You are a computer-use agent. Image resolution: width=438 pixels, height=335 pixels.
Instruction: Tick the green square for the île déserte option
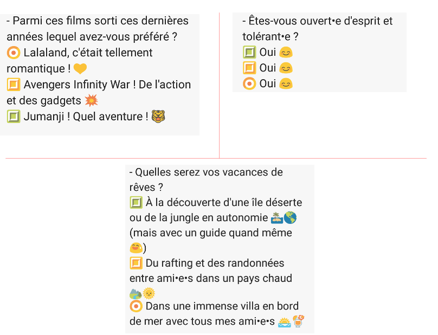point(136,203)
